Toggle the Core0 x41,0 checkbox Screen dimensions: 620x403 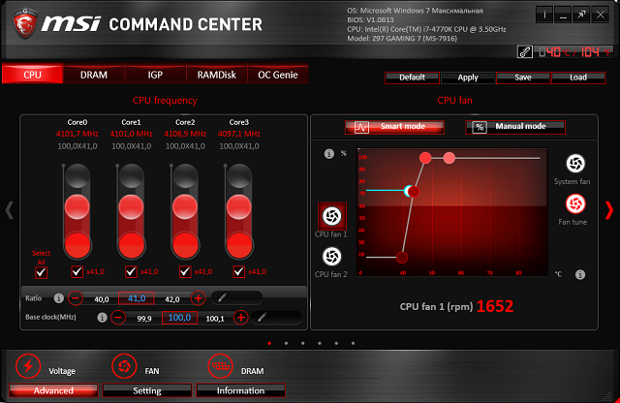(77, 271)
